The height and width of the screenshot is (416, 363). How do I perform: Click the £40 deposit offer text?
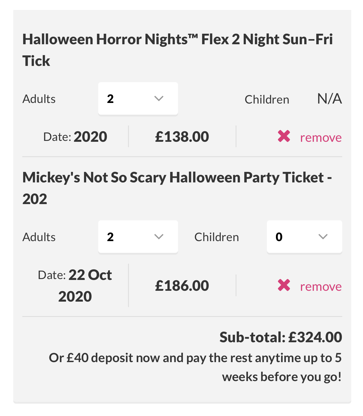point(195,367)
